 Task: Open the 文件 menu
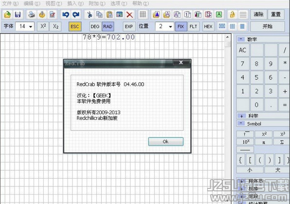point(10,3)
